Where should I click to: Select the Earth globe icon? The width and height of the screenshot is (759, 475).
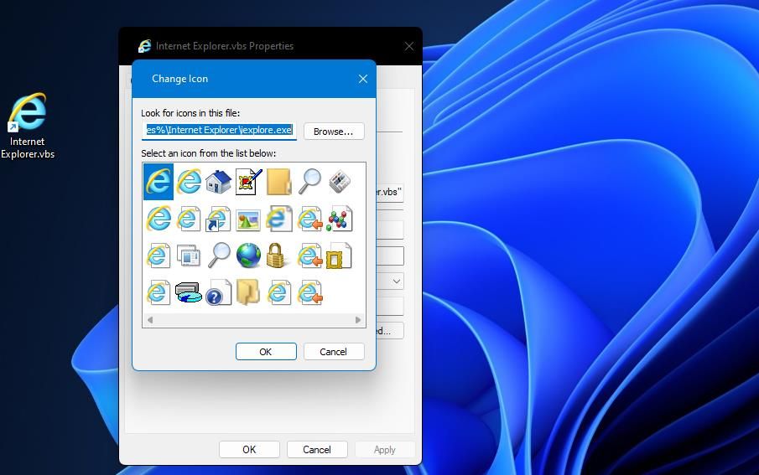pos(249,256)
